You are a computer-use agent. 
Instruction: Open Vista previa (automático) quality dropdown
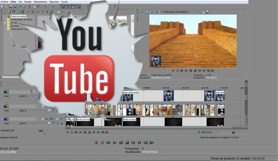[177, 12]
